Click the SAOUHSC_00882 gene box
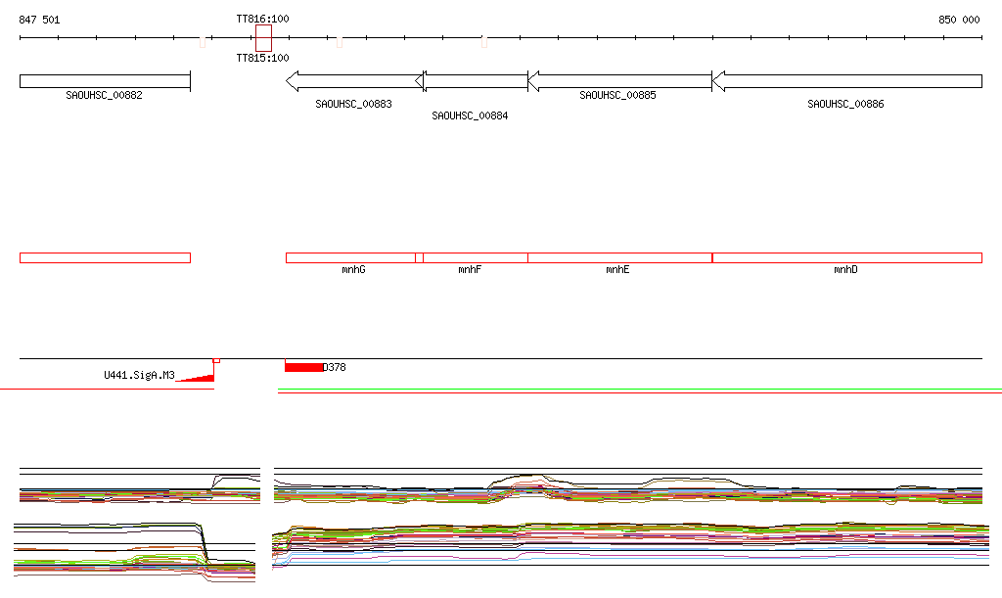The image size is (1002, 598). pos(106,81)
